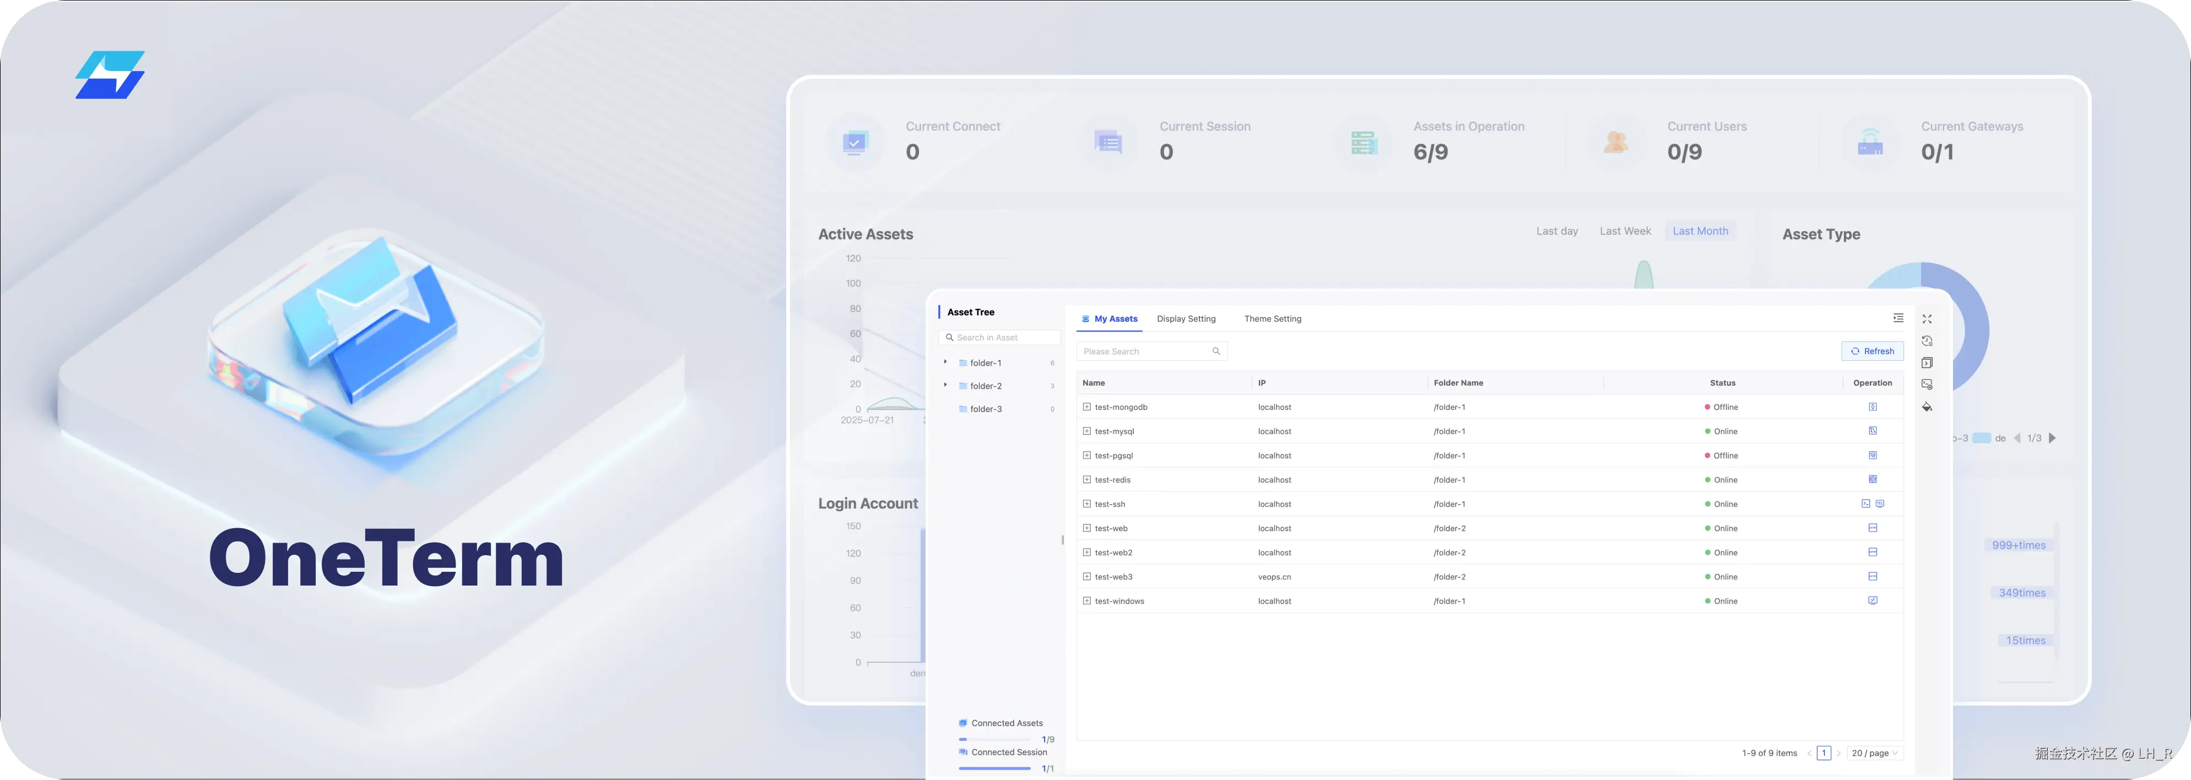Open test-redis connection icon
This screenshot has width=2191, height=780.
[1872, 480]
